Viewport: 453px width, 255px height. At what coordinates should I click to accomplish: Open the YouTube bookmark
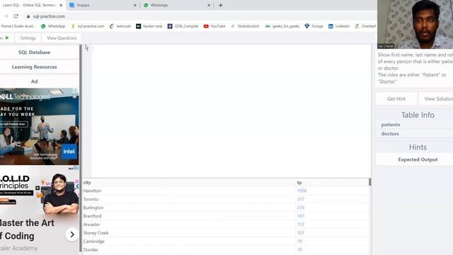click(x=214, y=26)
